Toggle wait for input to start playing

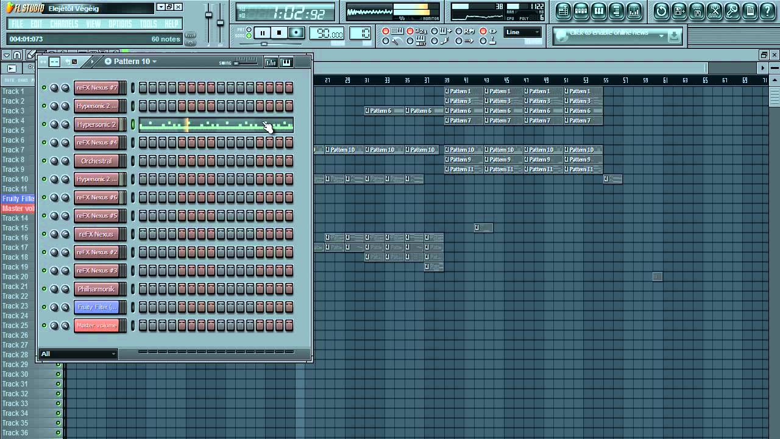[x=410, y=41]
